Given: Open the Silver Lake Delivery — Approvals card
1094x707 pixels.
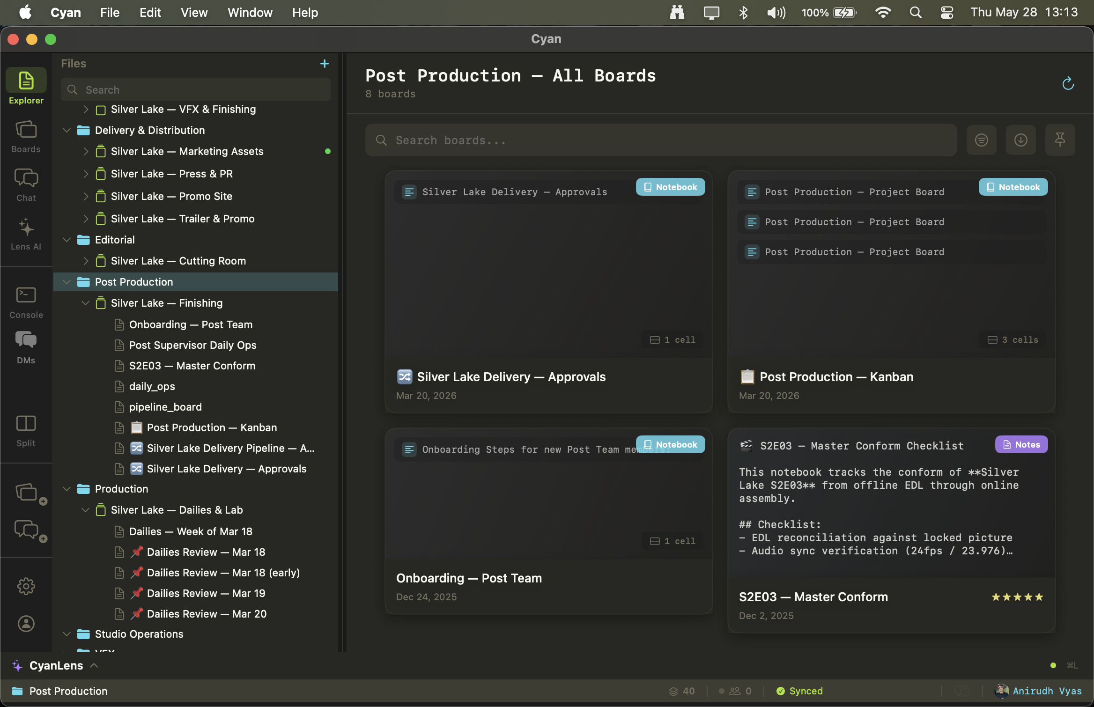Looking at the screenshot, I should 548,291.
